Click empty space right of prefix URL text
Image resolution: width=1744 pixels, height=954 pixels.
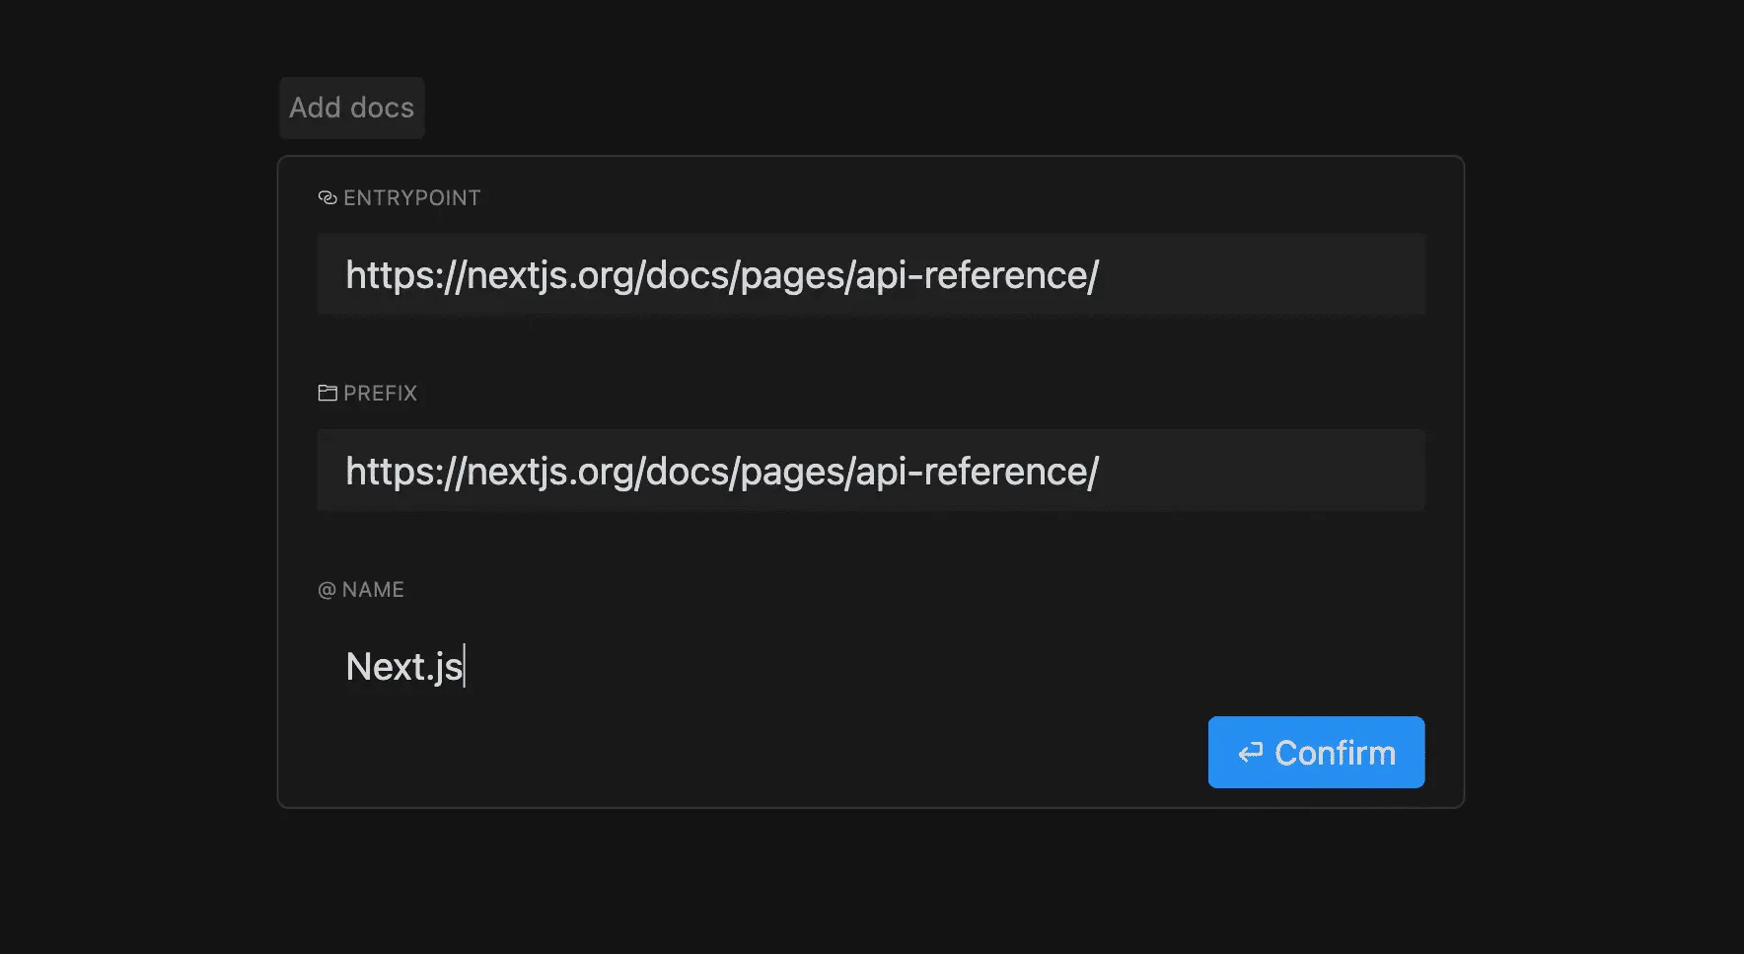1263,471
